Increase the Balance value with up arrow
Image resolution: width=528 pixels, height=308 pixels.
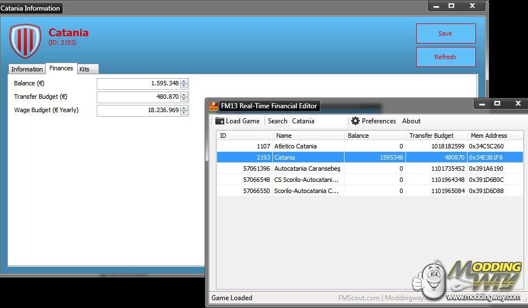(184, 81)
